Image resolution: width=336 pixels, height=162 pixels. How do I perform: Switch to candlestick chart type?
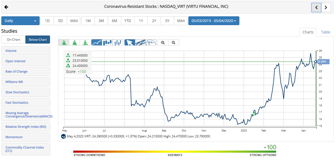point(107,43)
